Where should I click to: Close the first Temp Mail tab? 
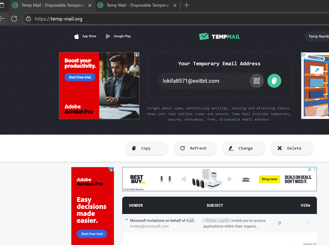click(90, 5)
